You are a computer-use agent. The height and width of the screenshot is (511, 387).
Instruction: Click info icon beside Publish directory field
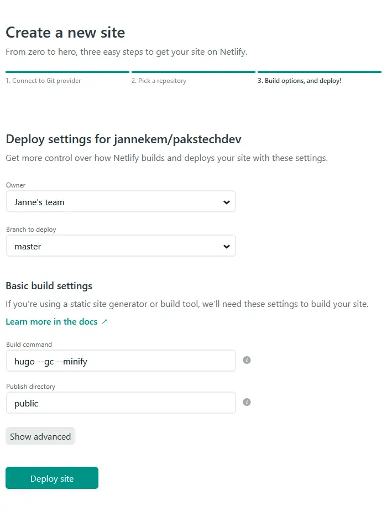pyautogui.click(x=247, y=402)
